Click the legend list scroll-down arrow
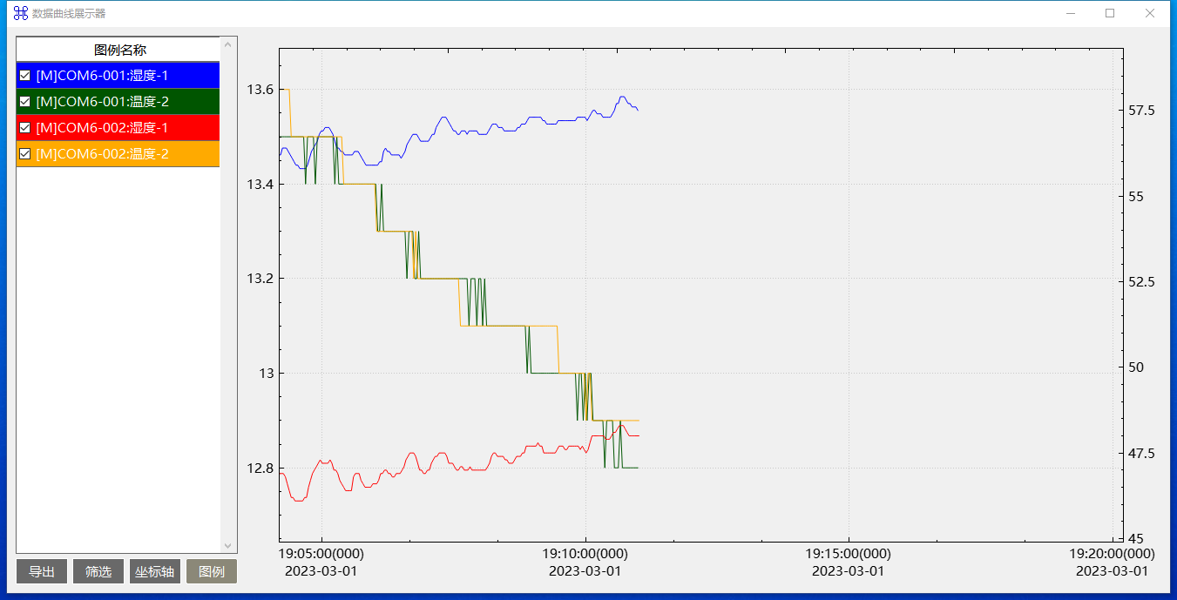 [x=228, y=546]
